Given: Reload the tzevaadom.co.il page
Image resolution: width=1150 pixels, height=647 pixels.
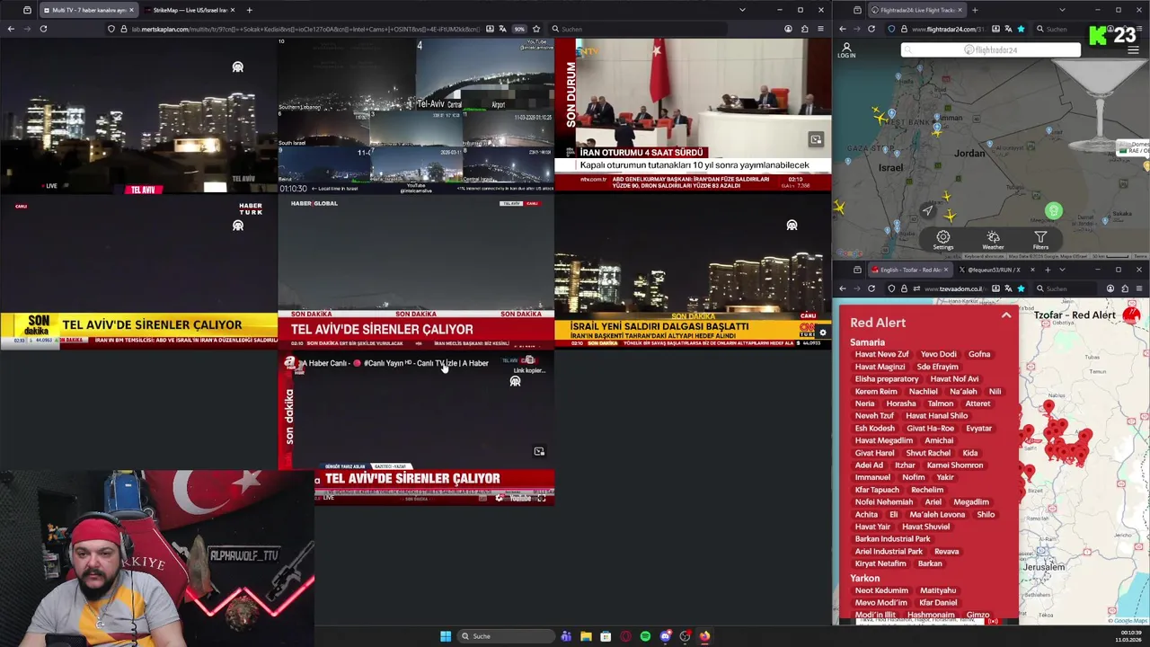Looking at the screenshot, I should (x=871, y=288).
